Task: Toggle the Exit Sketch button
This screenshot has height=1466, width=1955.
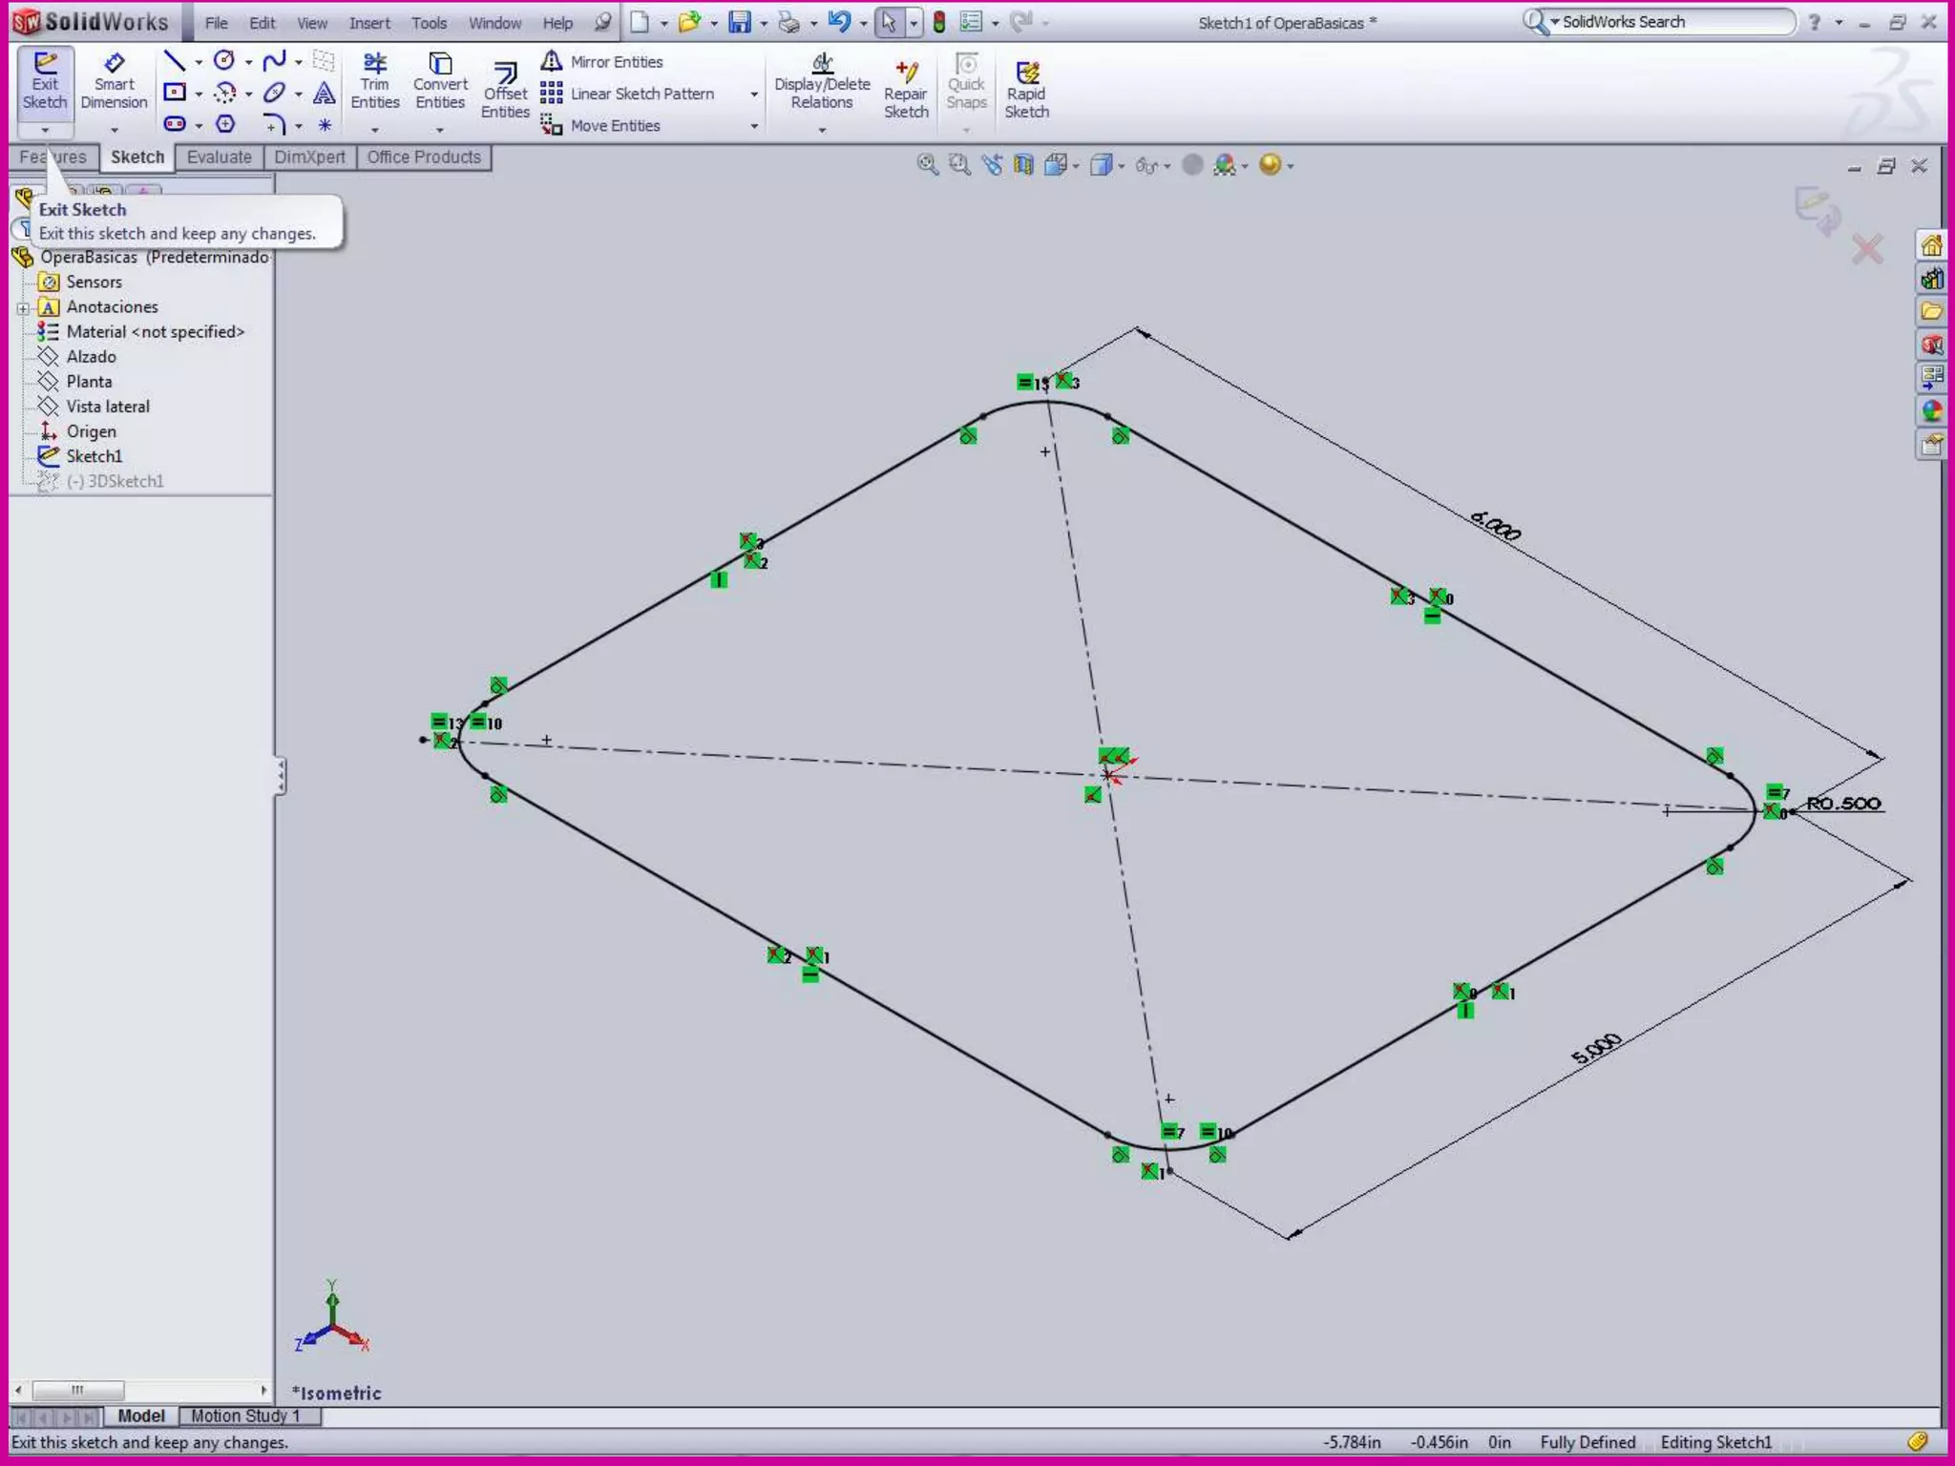Action: click(45, 82)
